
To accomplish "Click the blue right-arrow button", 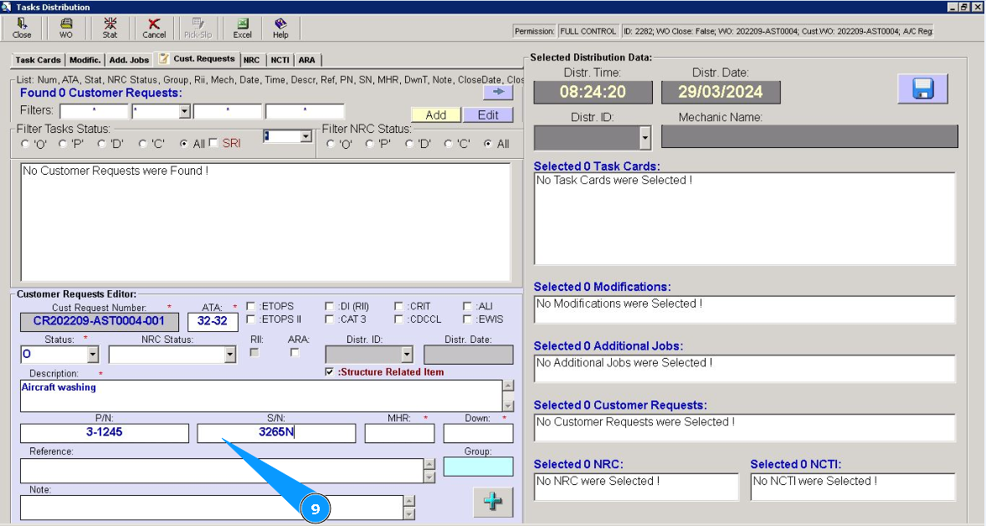I will tap(498, 92).
